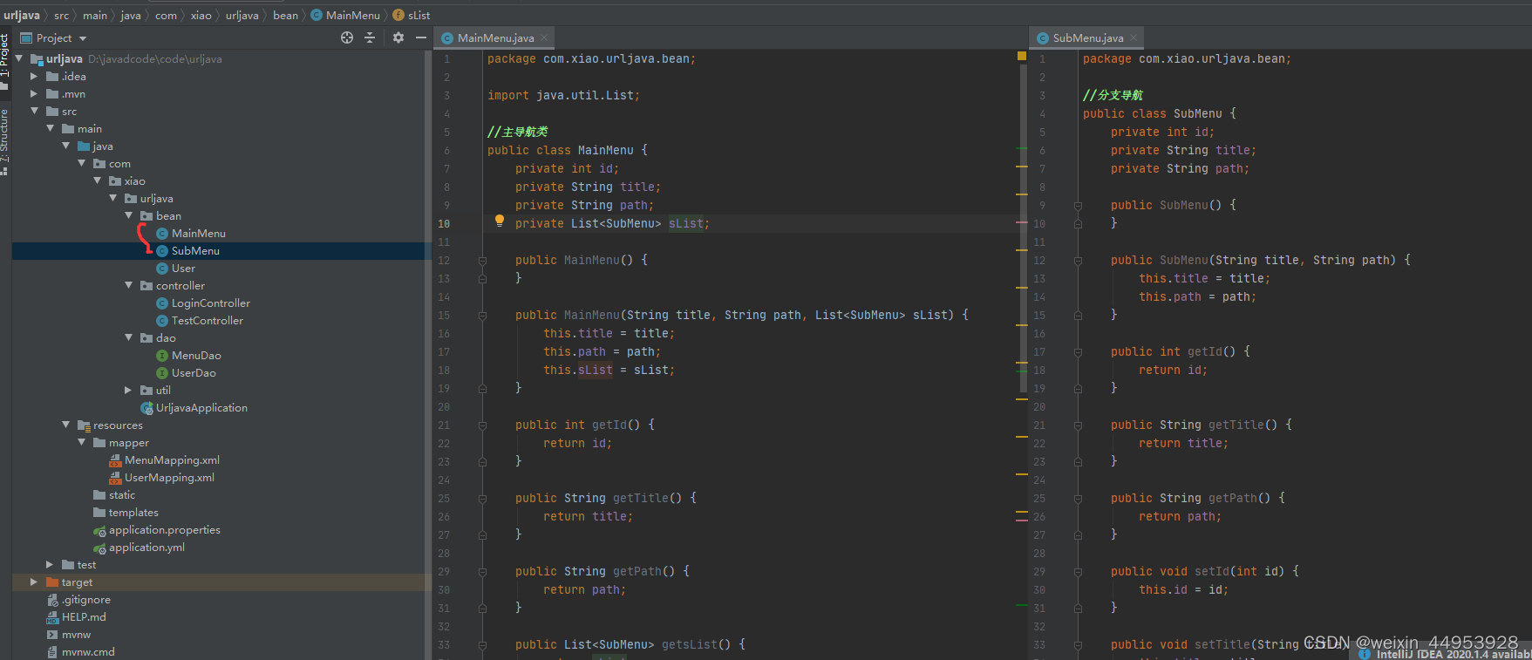Viewport: 1532px width, 660px height.
Task: Open application.yml file
Action: 146,547
